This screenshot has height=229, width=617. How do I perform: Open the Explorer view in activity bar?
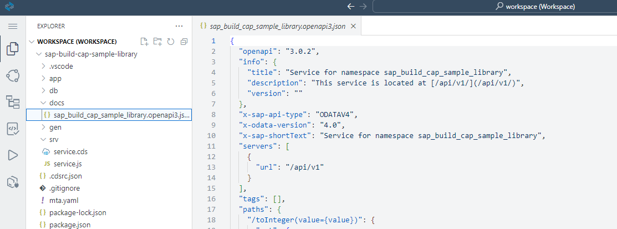13,49
